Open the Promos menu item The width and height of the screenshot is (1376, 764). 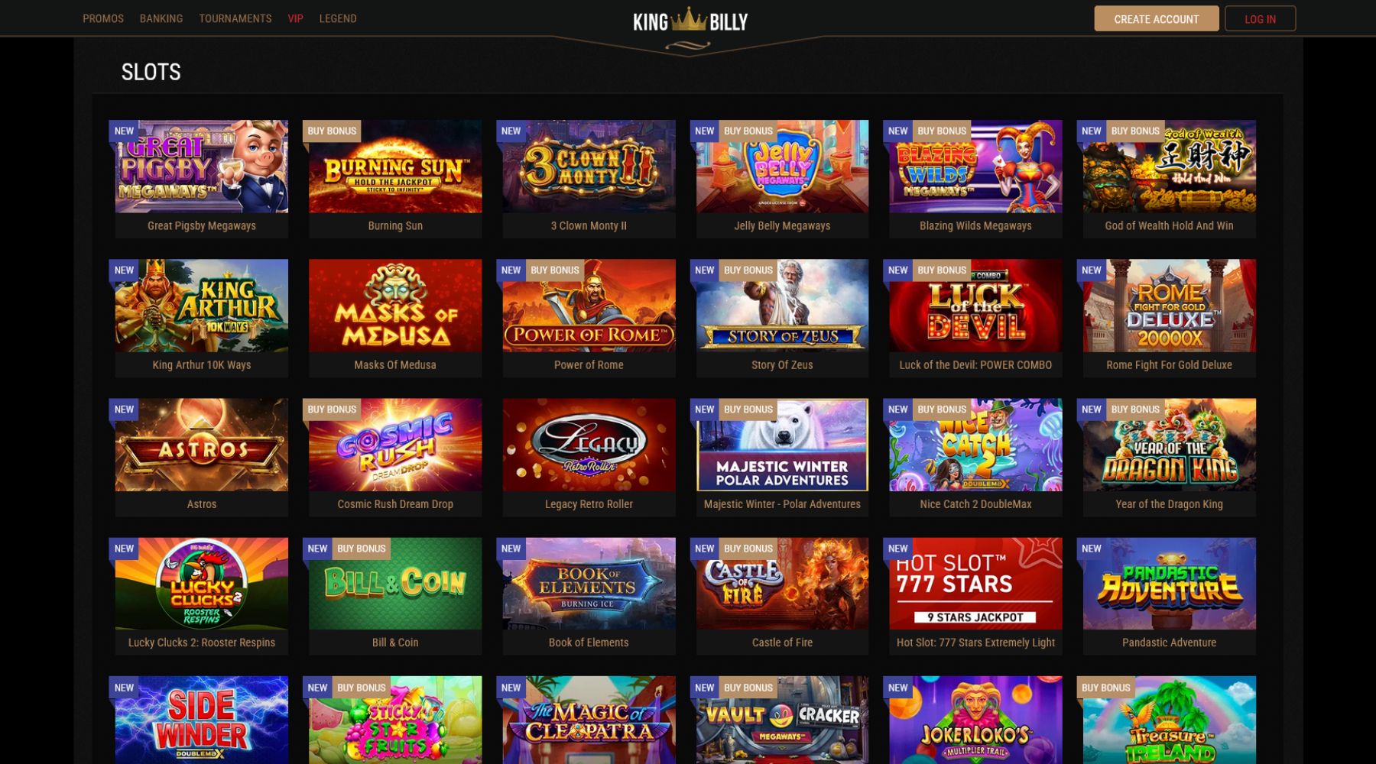103,18
